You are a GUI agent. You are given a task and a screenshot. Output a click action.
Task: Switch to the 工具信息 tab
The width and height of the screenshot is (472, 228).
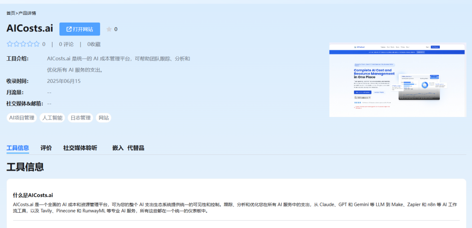(18, 148)
